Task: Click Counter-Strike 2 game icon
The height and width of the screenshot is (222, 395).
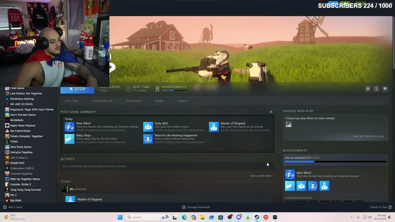Action: point(7,184)
